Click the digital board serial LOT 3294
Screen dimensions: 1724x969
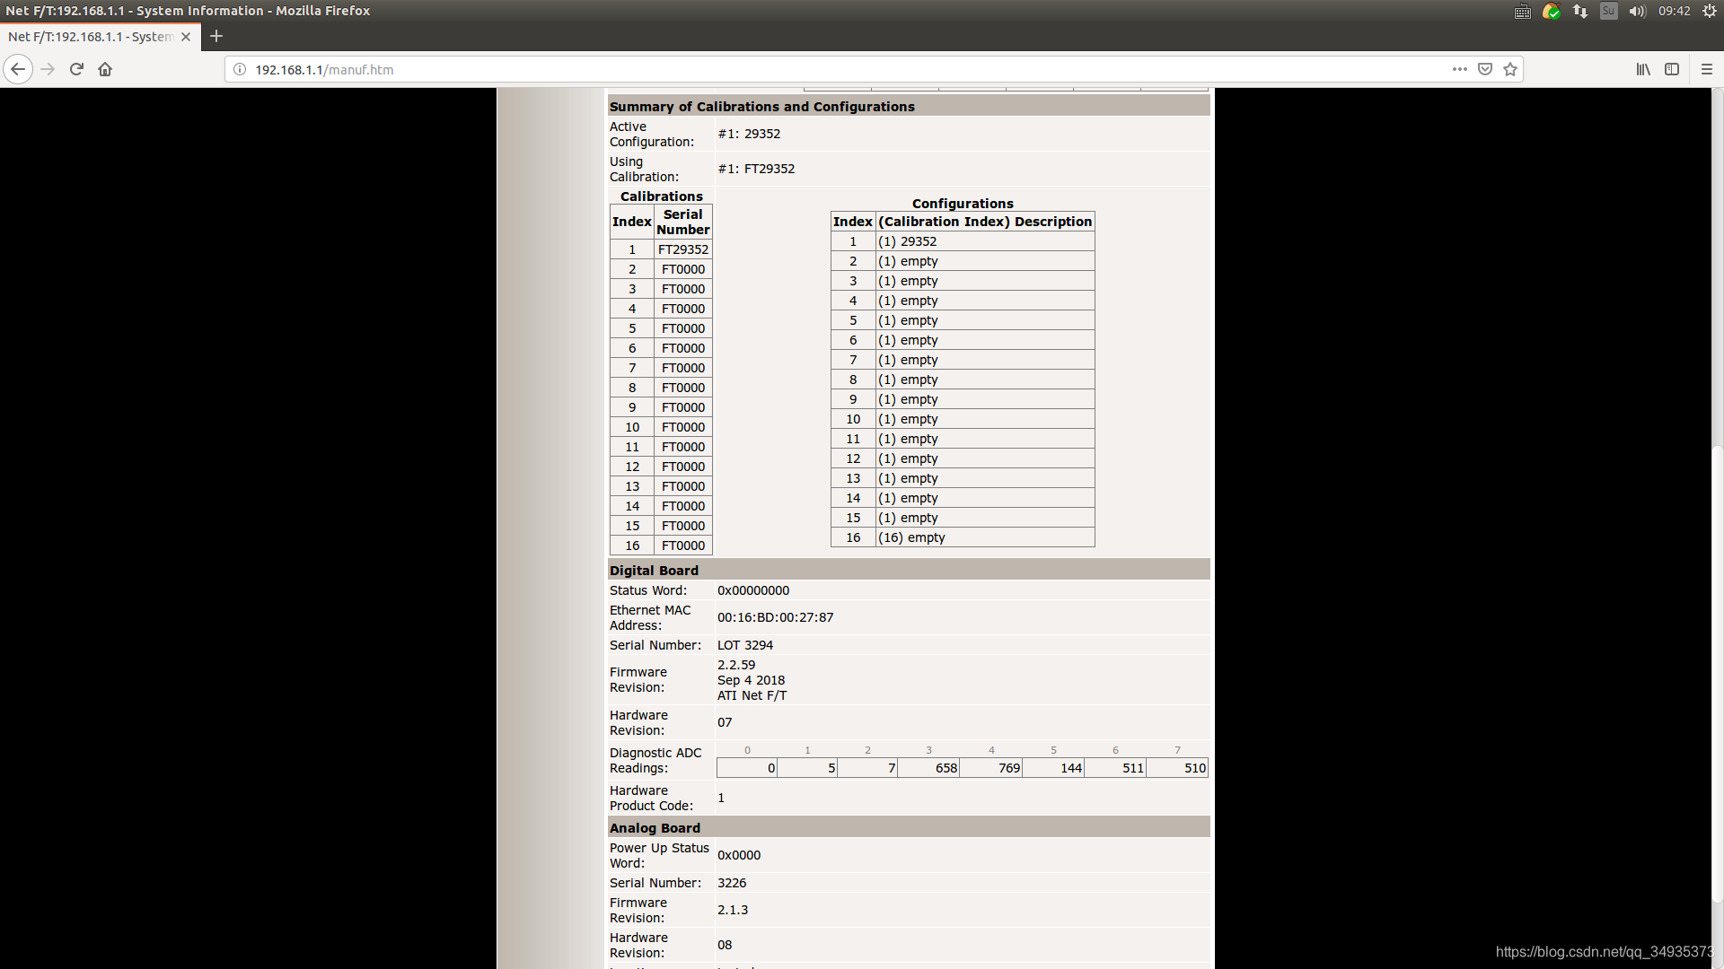click(745, 645)
